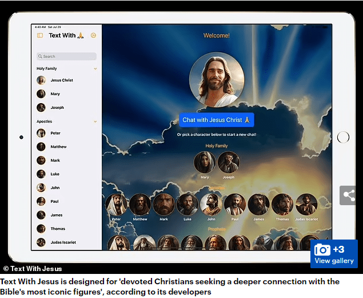Tap the Thomas avatar in the Apostles row
363x298 pixels.
coord(282,205)
